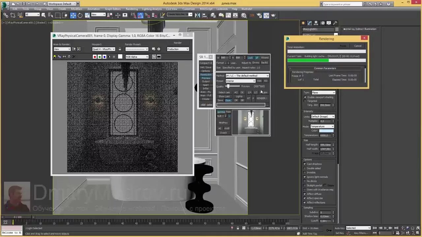422x237 pixels.
Task: Toggle Ignore light normals checkbox
Action: pyautogui.click(x=305, y=177)
